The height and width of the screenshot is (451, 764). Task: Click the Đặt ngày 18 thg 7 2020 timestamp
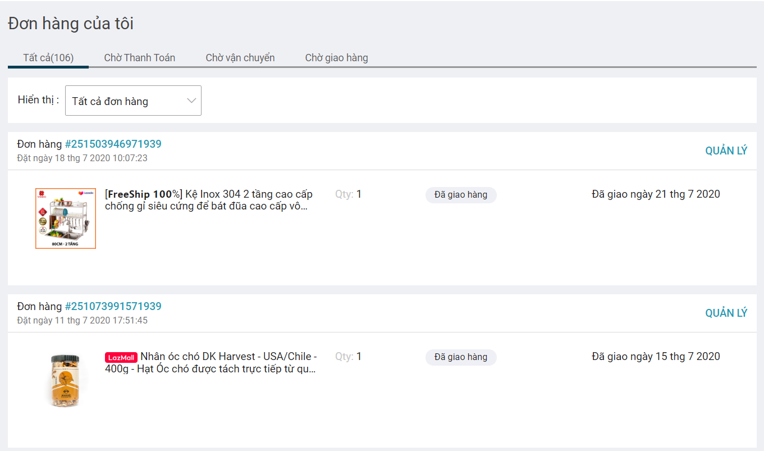(x=82, y=158)
